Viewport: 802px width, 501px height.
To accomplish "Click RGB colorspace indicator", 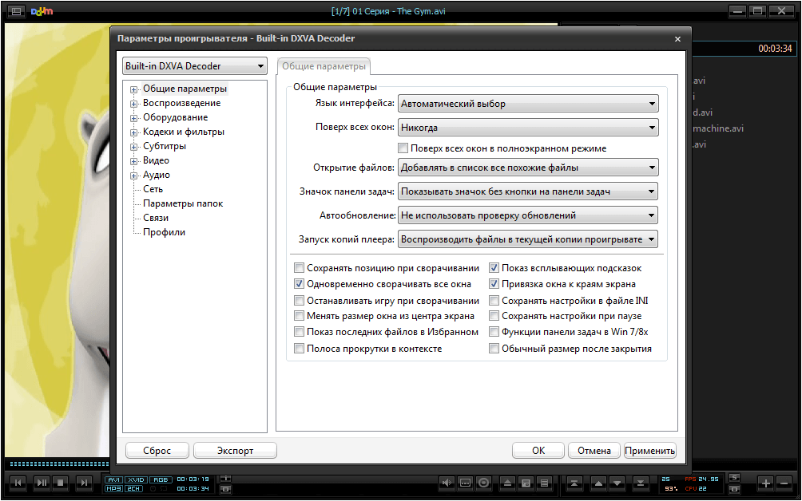I will [x=161, y=479].
